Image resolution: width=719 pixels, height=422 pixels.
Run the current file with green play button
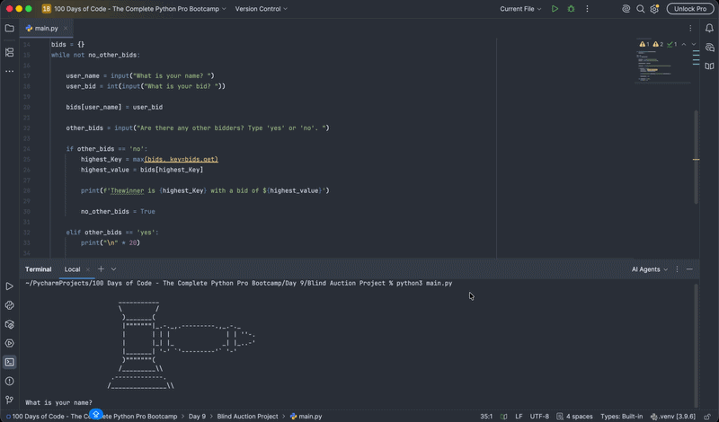coord(555,9)
